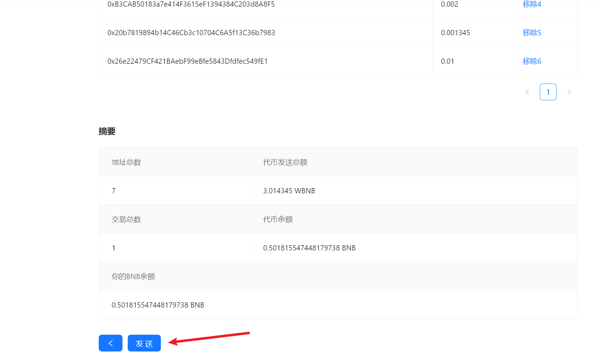The height and width of the screenshot is (357, 596).
Task: Click the address starting with 0xB3CAB50183
Action: 191,4
